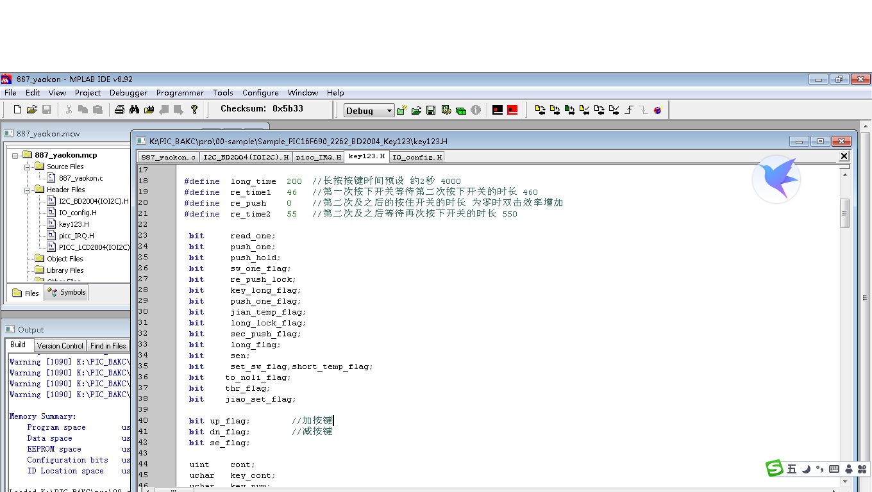The width and height of the screenshot is (872, 492).
Task: Open the Tools menu
Action: [222, 93]
